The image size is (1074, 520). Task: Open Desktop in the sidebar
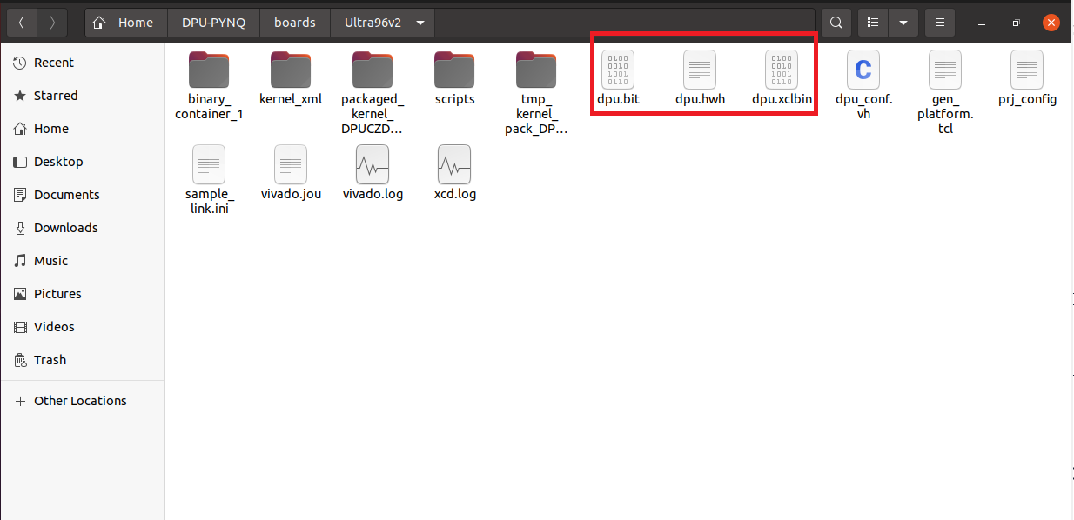click(83, 162)
